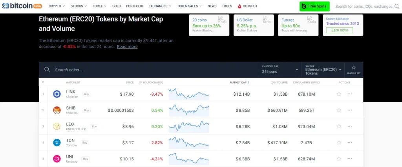Click the $0.00001503 price value
This screenshot has width=402, height=167.
tap(121, 110)
